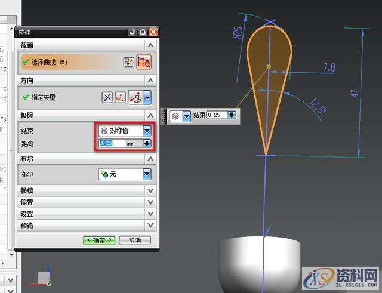The width and height of the screenshot is (382, 293).
Task: Click the select curve icon in 截面
Action: coord(143,62)
